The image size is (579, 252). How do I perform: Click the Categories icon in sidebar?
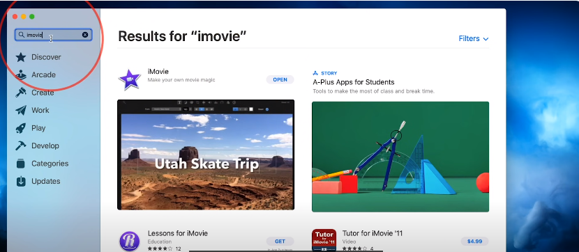coord(21,164)
